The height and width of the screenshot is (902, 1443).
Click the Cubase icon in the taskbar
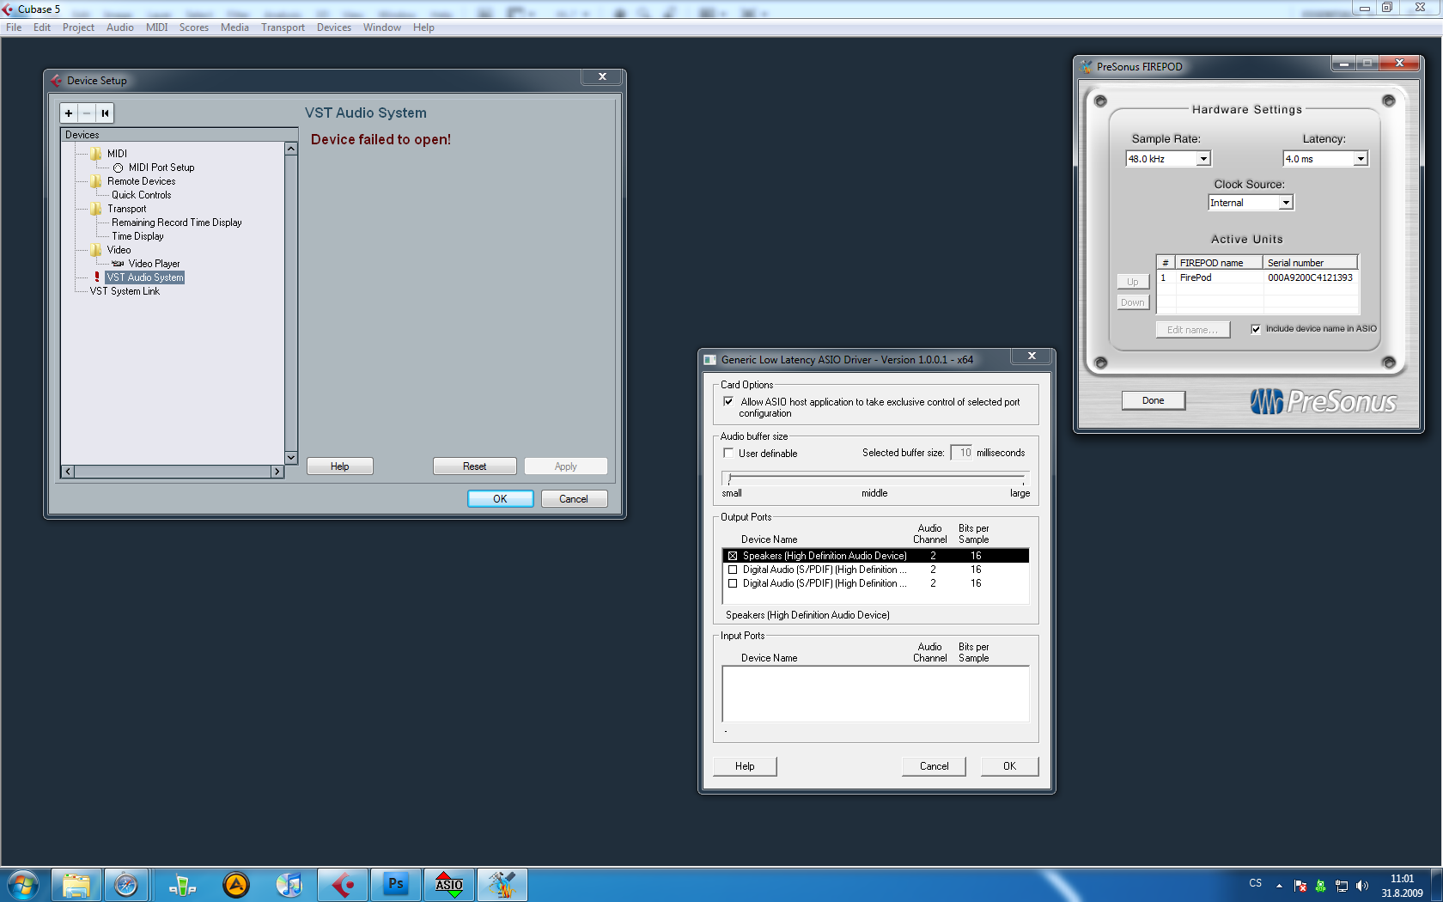pos(343,884)
